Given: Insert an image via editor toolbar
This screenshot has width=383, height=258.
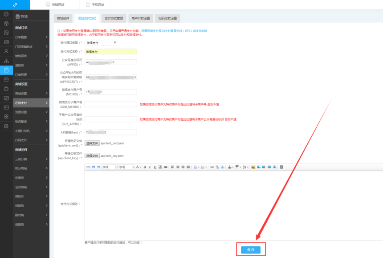Looking at the screenshot, I should pos(253,167).
